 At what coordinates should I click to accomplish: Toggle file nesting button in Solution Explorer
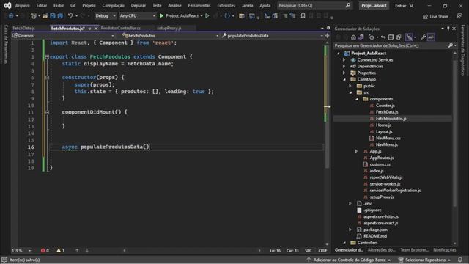click(x=409, y=37)
